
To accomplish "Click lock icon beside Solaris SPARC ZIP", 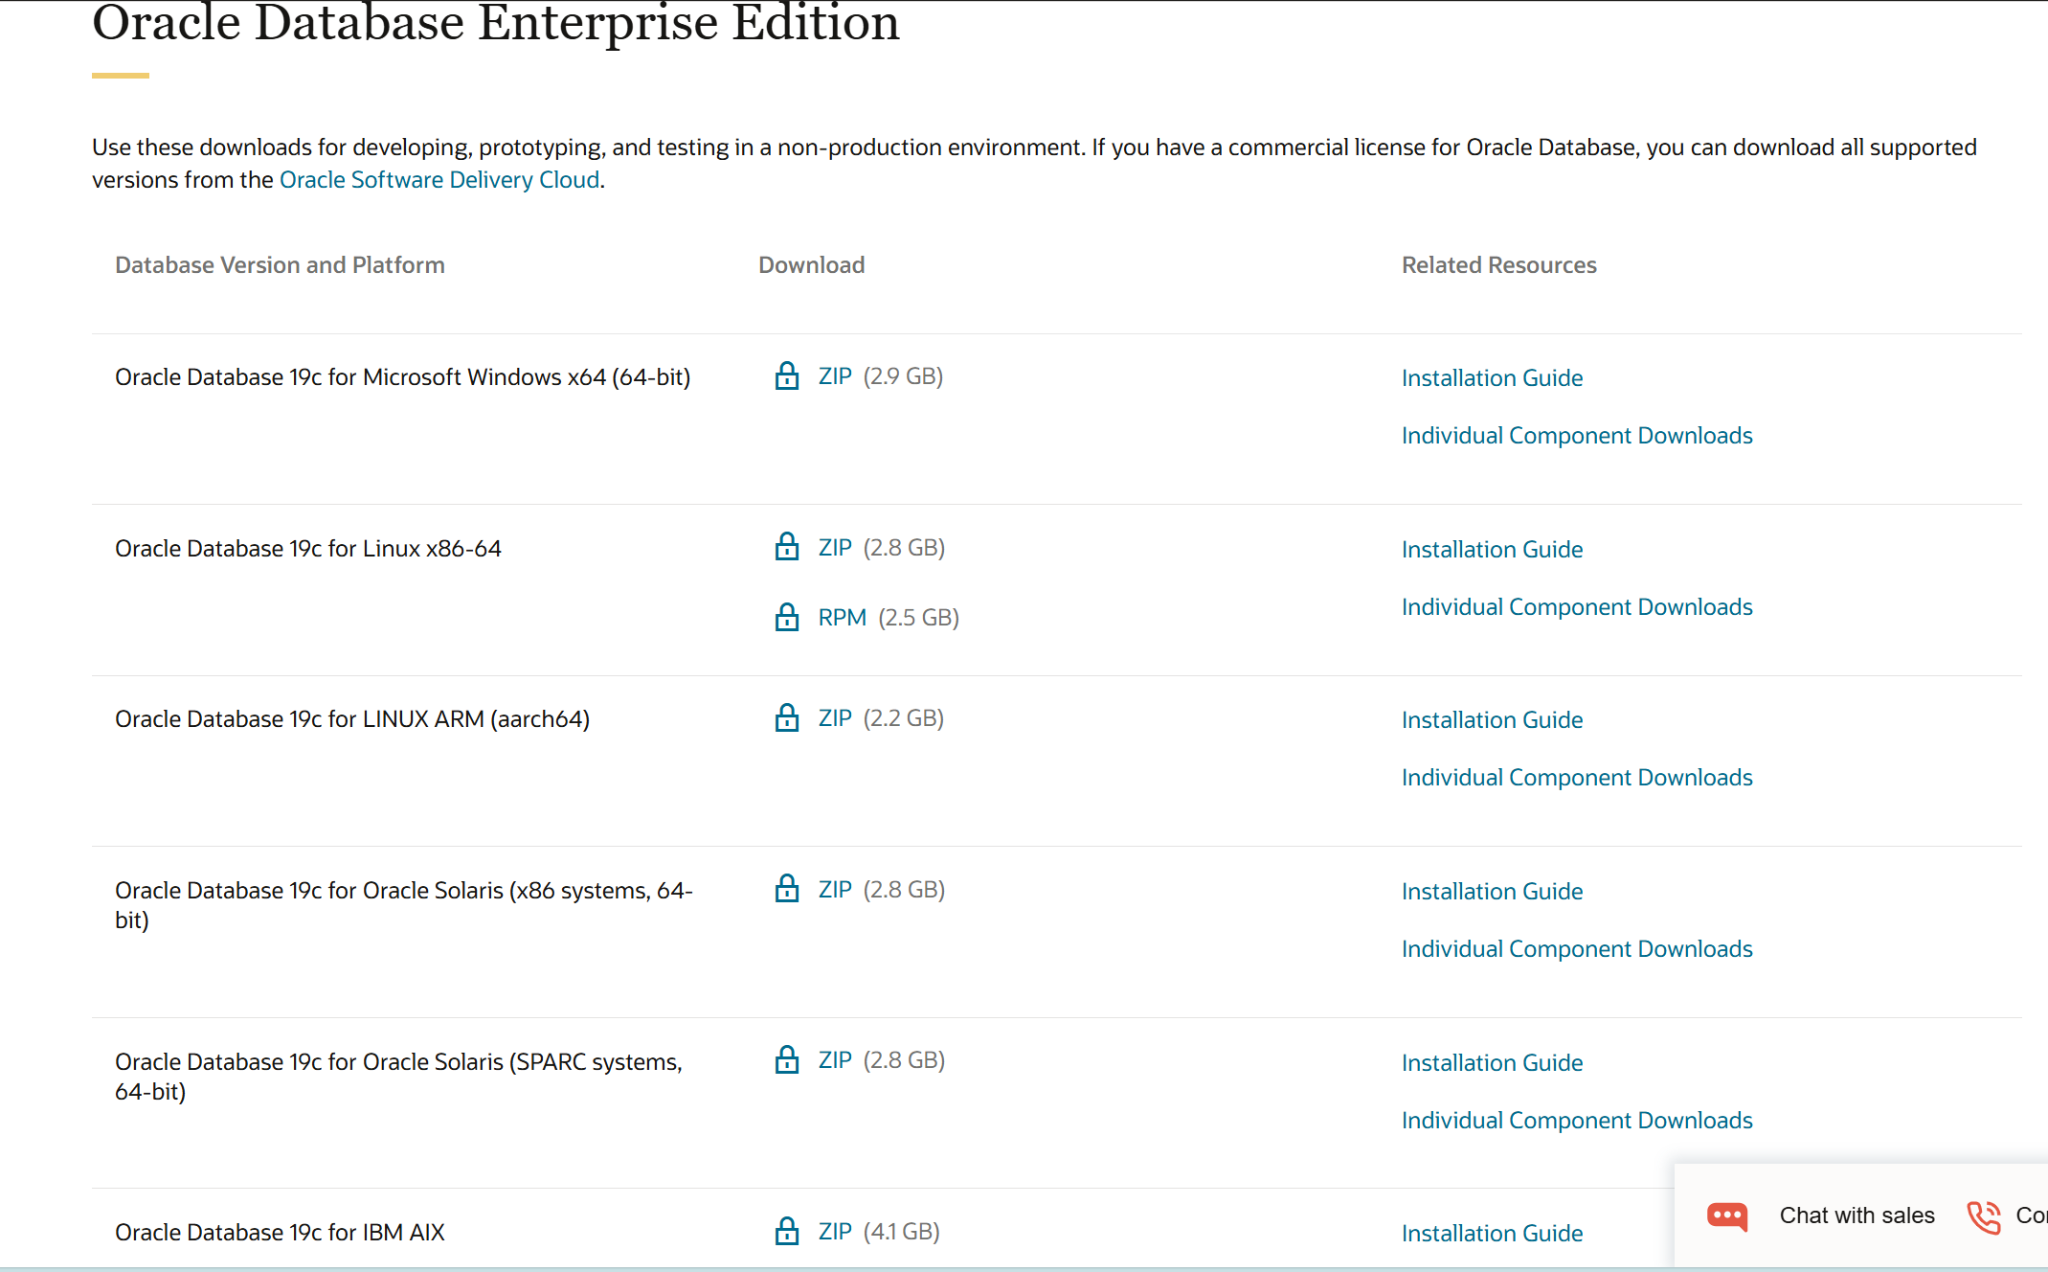I will [x=787, y=1060].
